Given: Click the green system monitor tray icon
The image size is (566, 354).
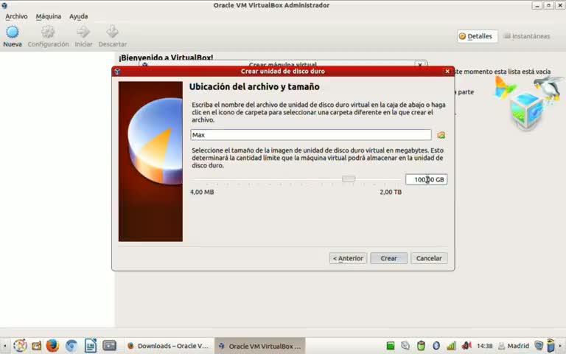Looking at the screenshot, I should (391, 346).
